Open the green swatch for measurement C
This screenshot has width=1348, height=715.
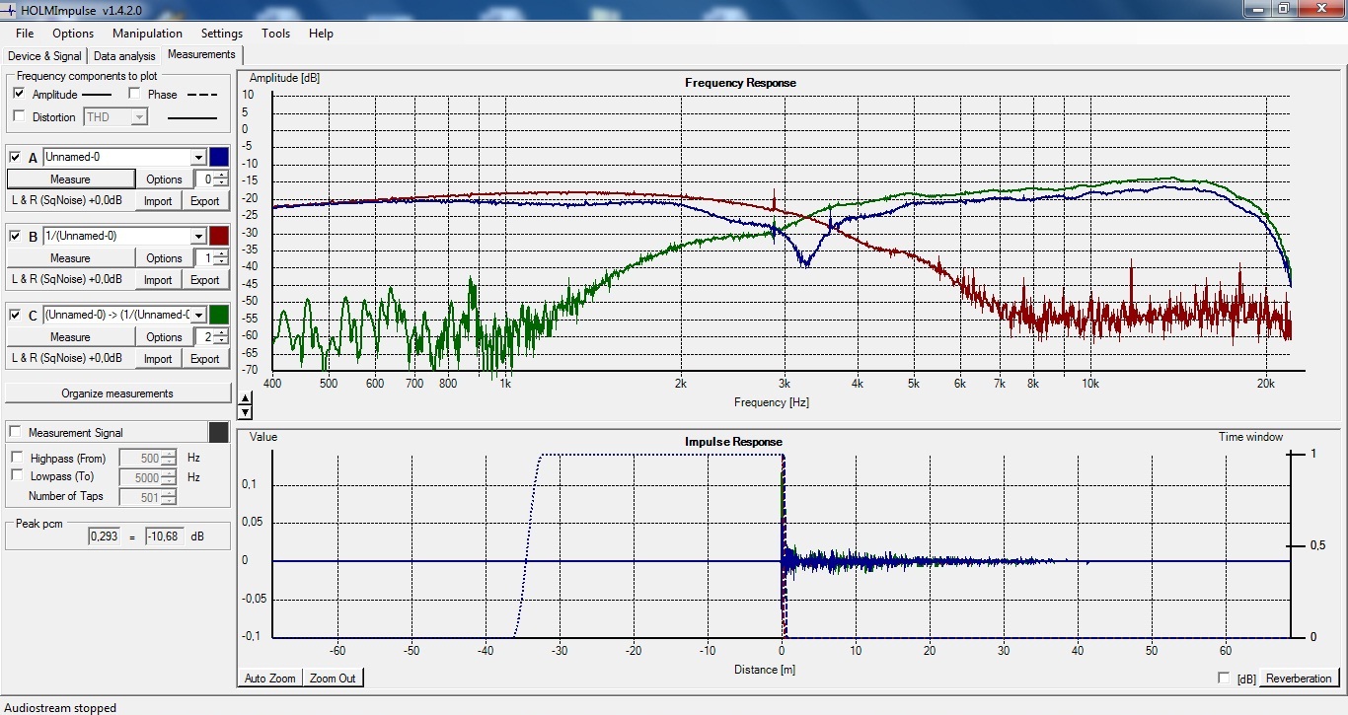219,315
